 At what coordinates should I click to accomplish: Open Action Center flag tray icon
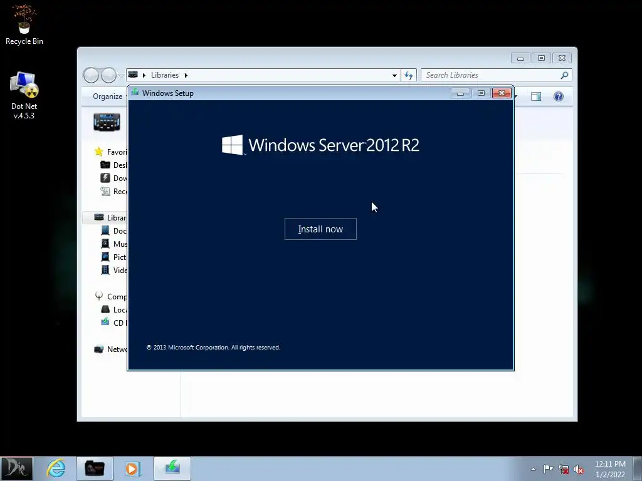coord(548,469)
